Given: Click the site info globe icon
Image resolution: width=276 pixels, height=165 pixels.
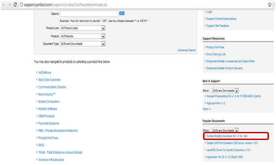Looking at the screenshot, I should (x=21, y=4).
